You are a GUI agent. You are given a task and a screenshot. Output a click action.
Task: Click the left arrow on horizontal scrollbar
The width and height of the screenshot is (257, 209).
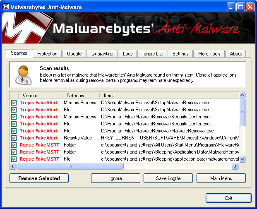click(13, 166)
